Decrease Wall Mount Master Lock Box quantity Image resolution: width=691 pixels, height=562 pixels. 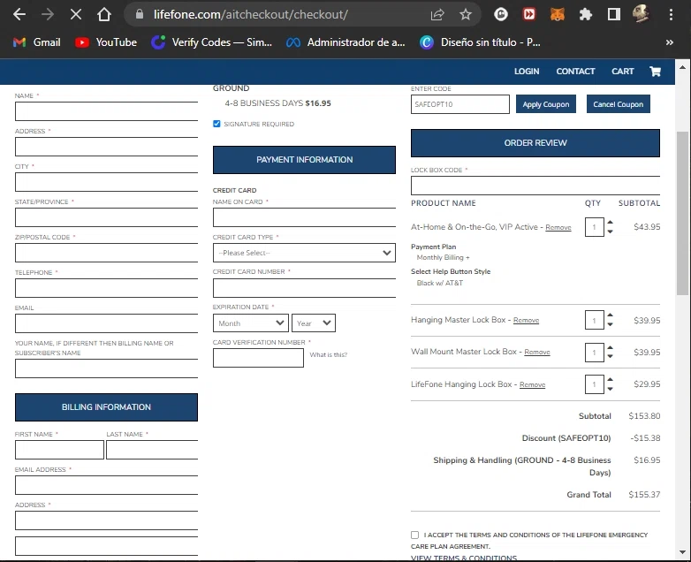click(x=610, y=357)
